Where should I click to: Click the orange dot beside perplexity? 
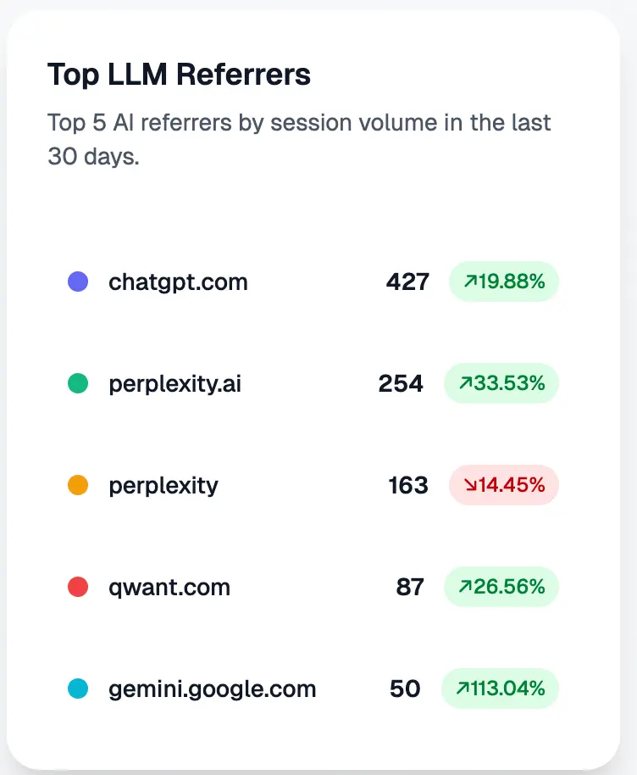pos(78,485)
